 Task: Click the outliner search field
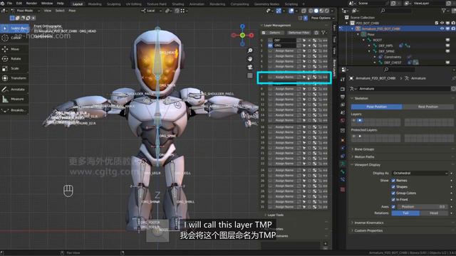point(396,11)
